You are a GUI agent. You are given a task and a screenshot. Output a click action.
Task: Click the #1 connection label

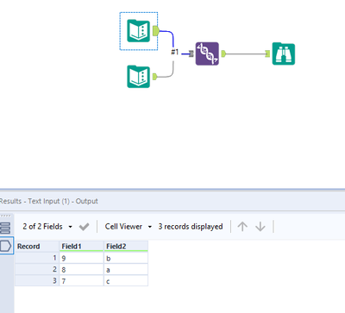click(175, 52)
